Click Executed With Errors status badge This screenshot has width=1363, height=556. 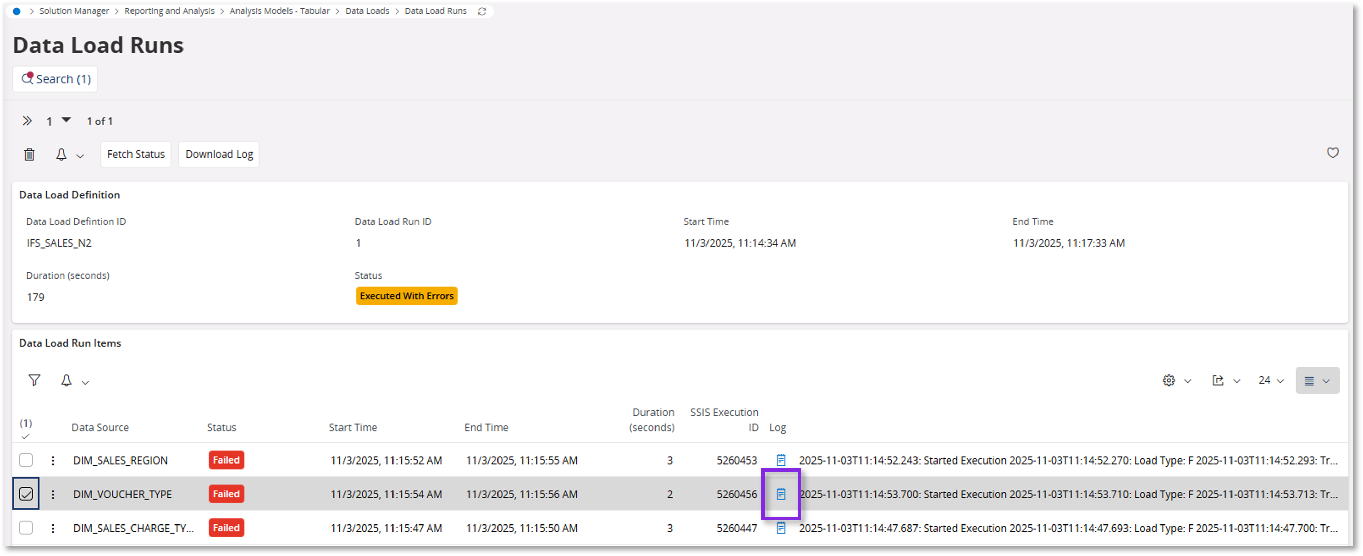pyautogui.click(x=406, y=296)
